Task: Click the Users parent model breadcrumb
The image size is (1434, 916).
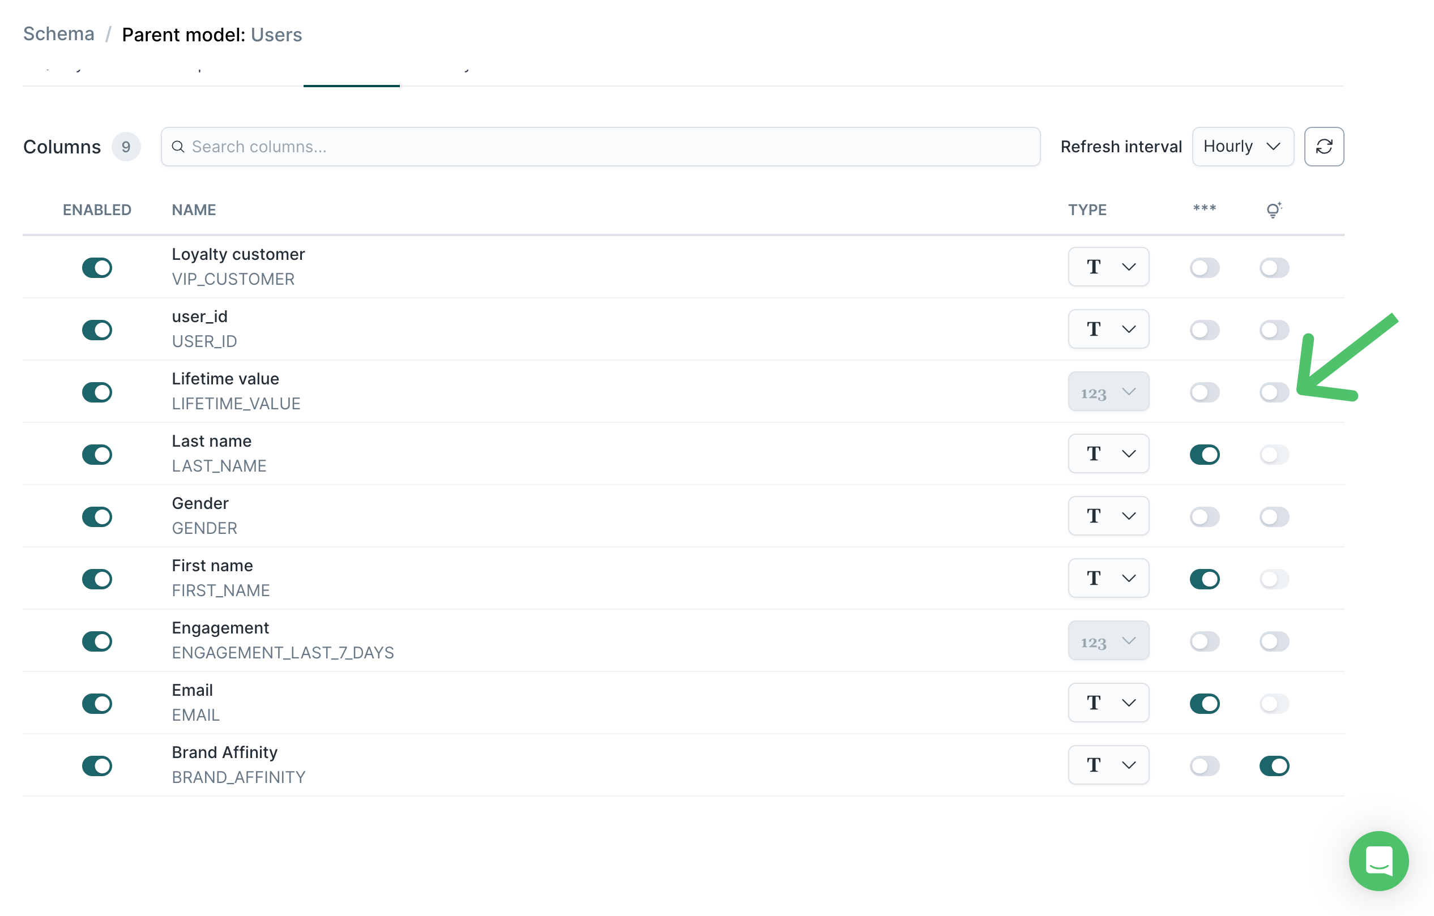Action: (276, 35)
